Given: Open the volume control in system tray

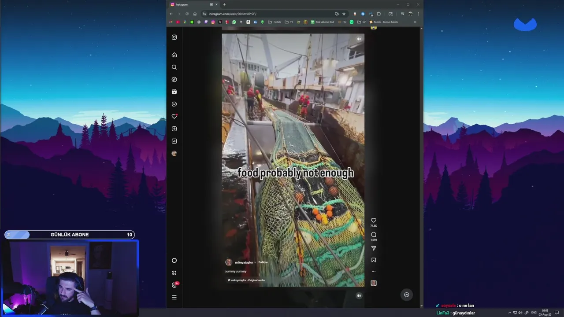Looking at the screenshot, I should click(520, 313).
